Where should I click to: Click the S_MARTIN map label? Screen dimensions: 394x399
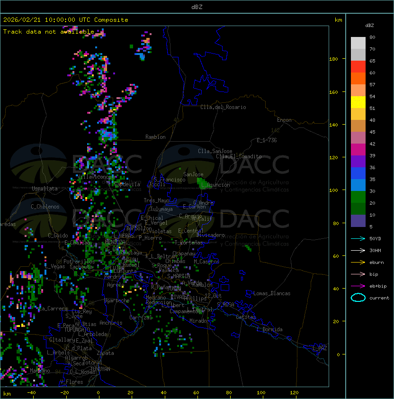pyautogui.click(x=179, y=276)
